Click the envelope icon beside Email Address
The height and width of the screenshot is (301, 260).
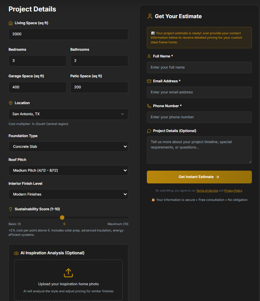[149, 81]
